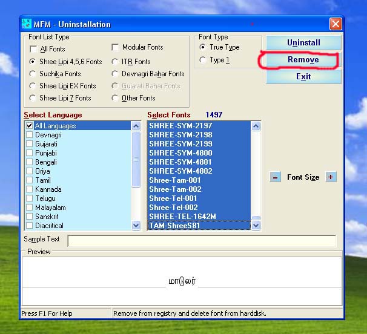The image size is (367, 334).
Task: Select font Shree-Tel-001
Action: pyautogui.click(x=199, y=198)
